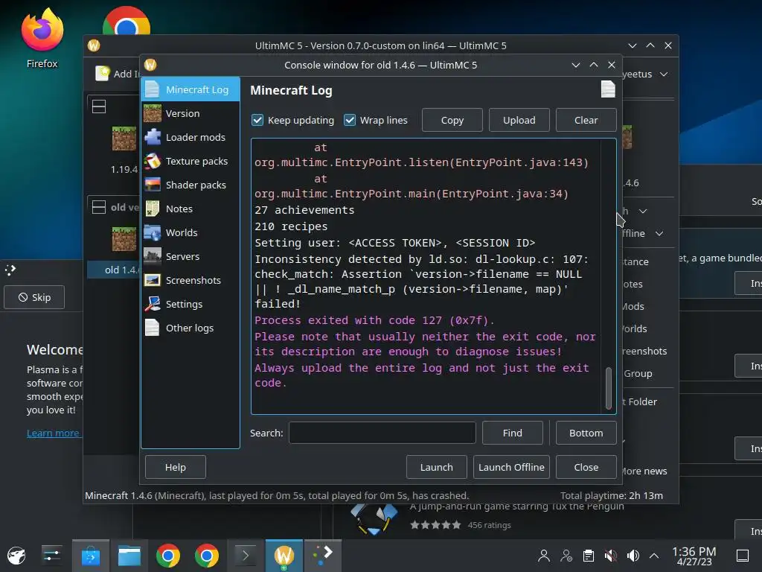
Task: Open the Minecraft Log page in sidebar
Action: coord(190,89)
